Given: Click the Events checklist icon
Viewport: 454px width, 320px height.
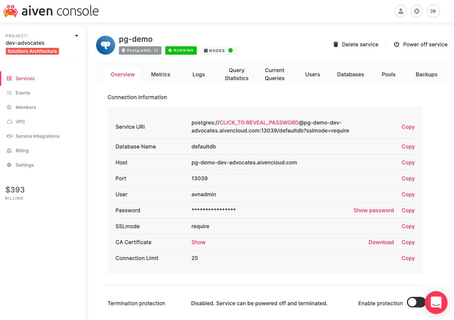Looking at the screenshot, I should [x=9, y=93].
